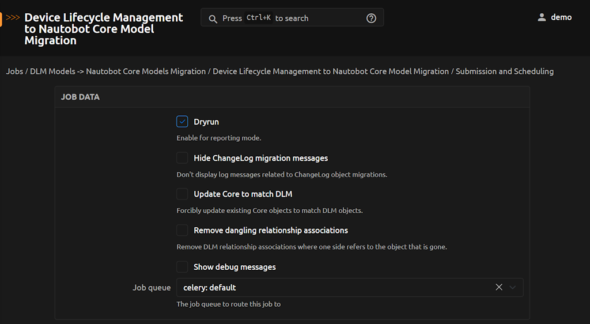
Task: Click the Ctrl+K shortcut badge
Action: (258, 18)
